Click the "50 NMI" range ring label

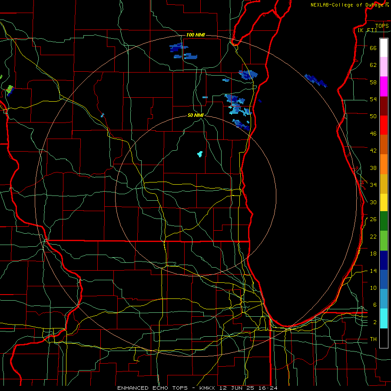pyautogui.click(x=196, y=115)
